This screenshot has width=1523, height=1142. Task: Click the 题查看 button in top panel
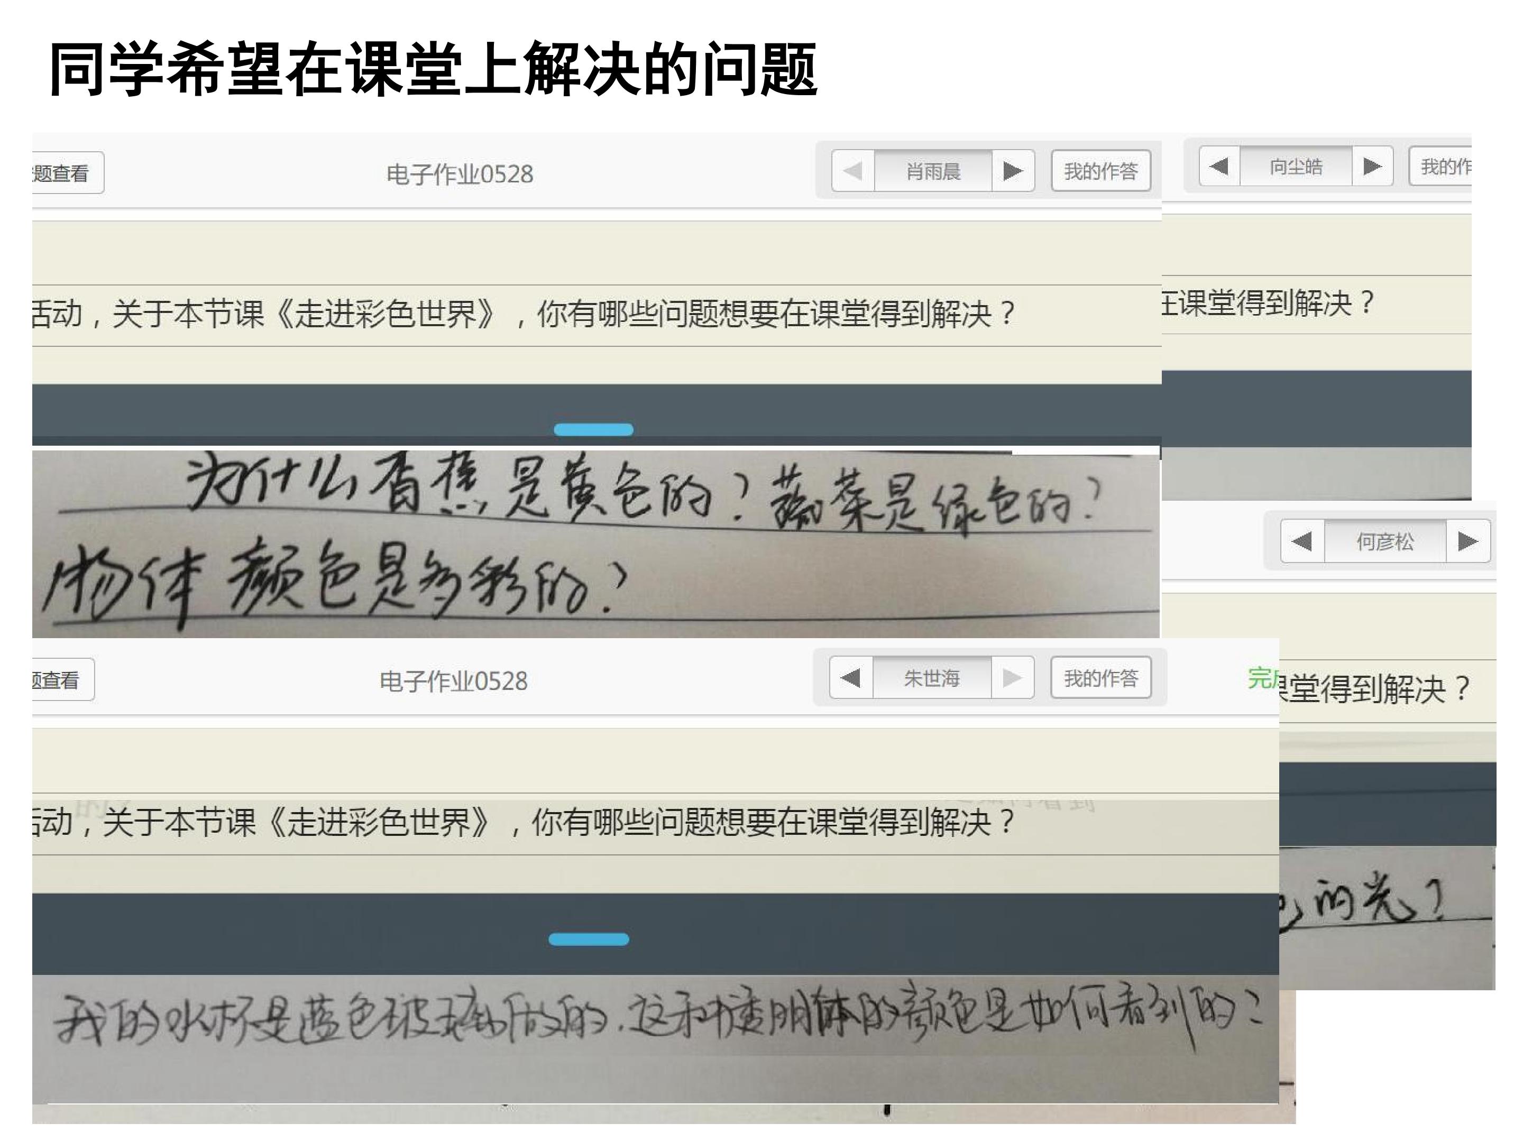[x=68, y=173]
